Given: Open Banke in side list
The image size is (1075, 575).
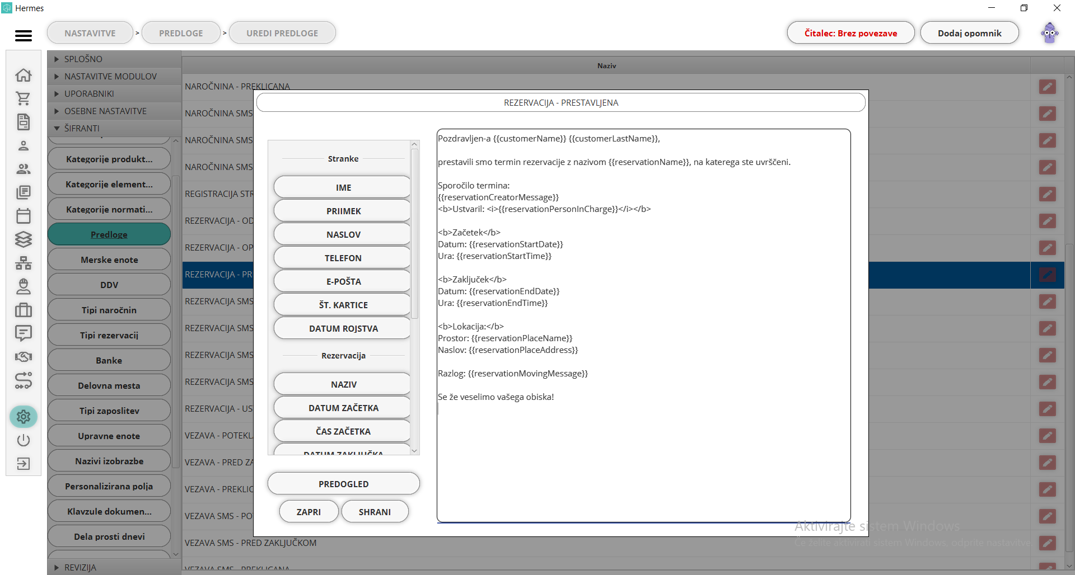Looking at the screenshot, I should click(x=109, y=360).
